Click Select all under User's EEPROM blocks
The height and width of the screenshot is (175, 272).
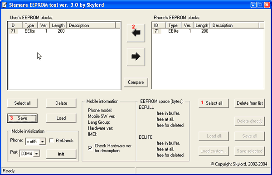tap(22, 103)
